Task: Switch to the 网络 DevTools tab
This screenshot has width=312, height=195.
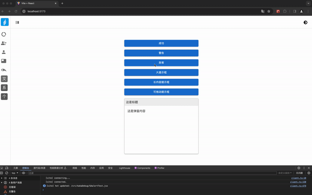Action: click(74, 168)
